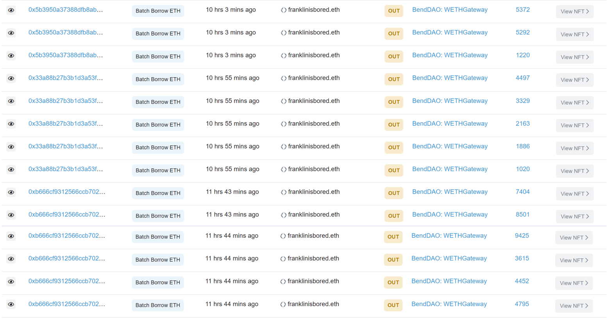Click the eye icon in token 9425 row

[11, 236]
